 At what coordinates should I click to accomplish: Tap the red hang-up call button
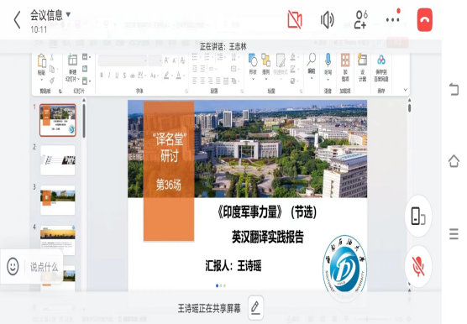point(424,19)
